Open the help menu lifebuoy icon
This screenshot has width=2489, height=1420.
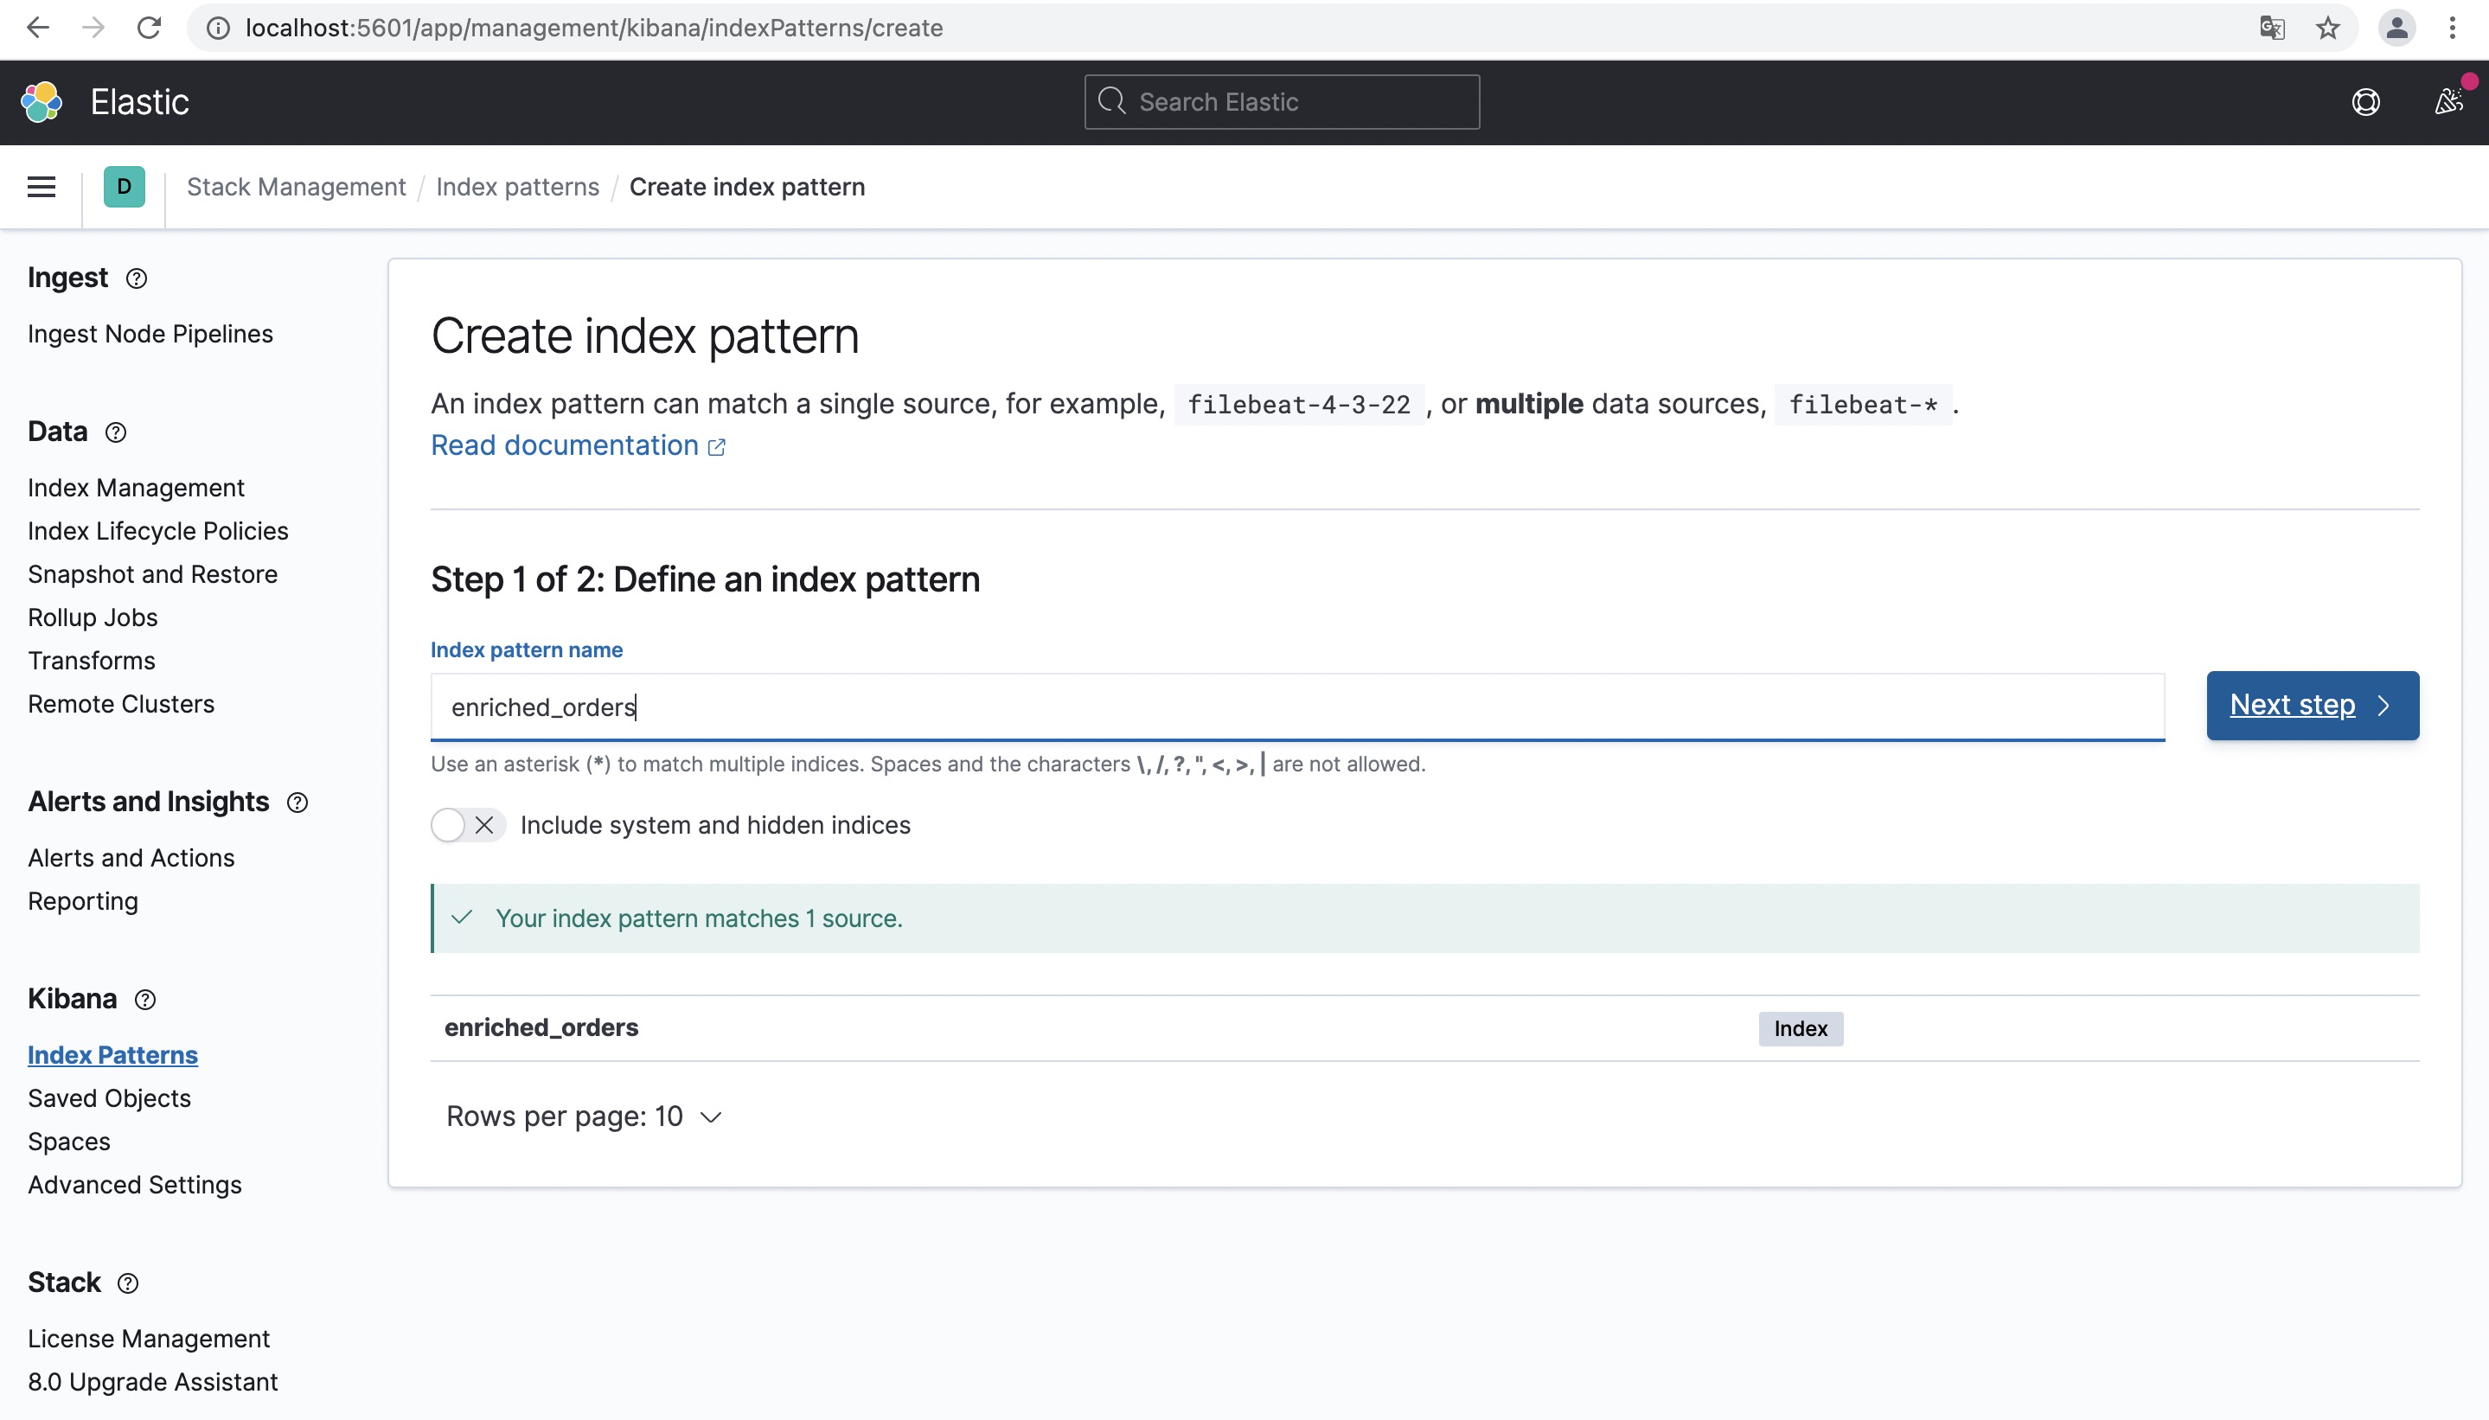(x=2365, y=102)
